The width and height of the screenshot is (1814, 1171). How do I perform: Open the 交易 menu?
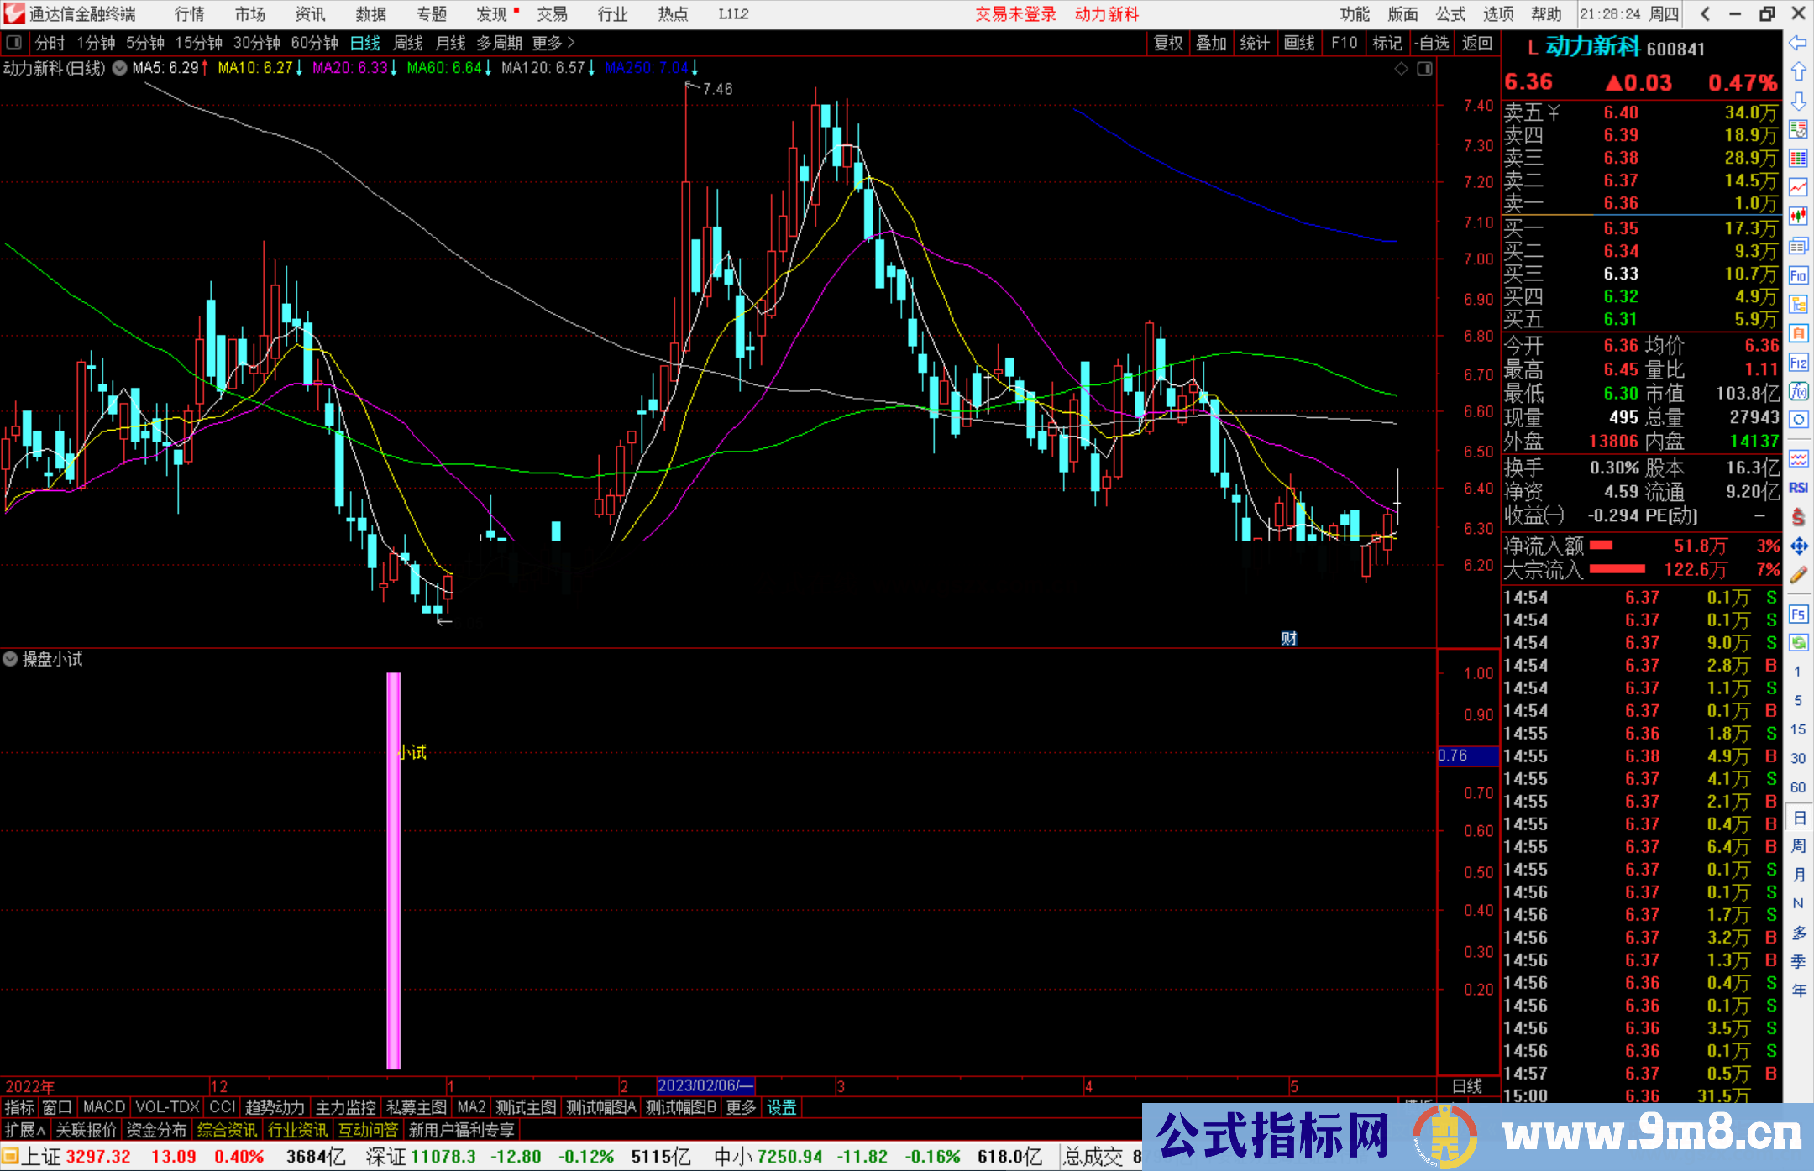553,13
